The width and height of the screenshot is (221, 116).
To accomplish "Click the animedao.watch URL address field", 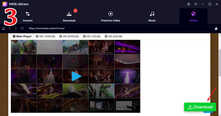I will point(119,28).
